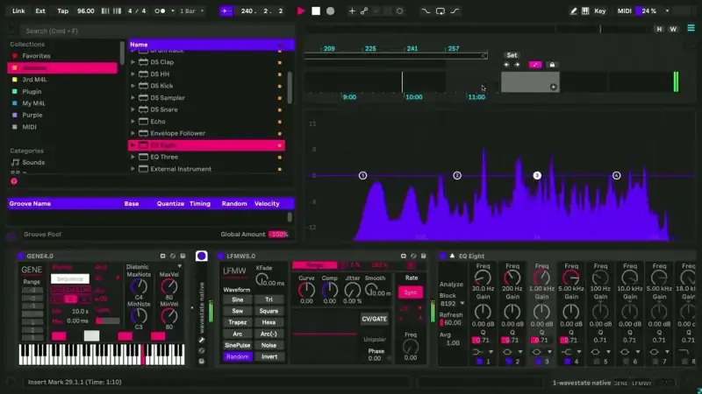Expand the DS HH folder

[133, 74]
